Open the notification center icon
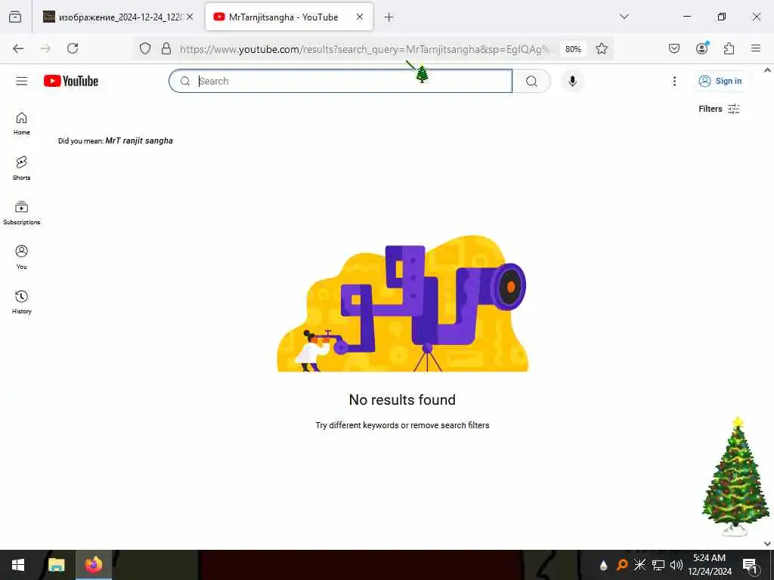This screenshot has height=580, width=774. 751,565
